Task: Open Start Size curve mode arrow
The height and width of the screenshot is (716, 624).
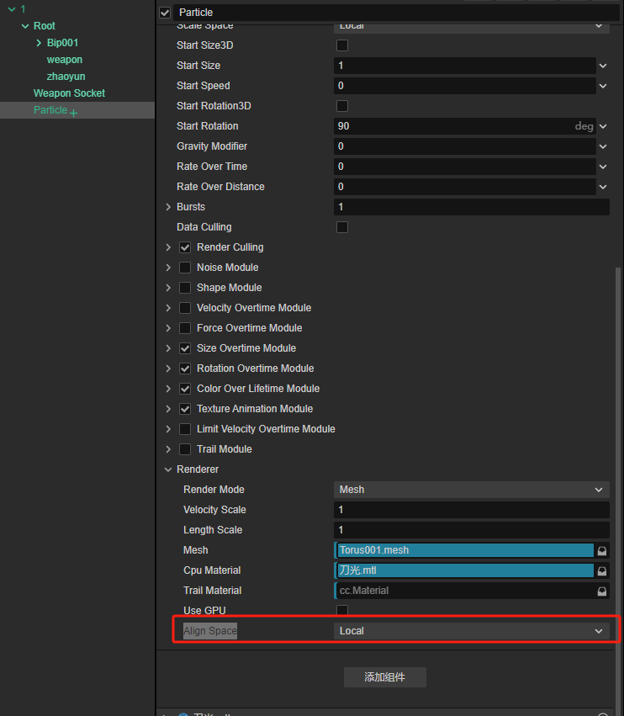Action: (603, 66)
